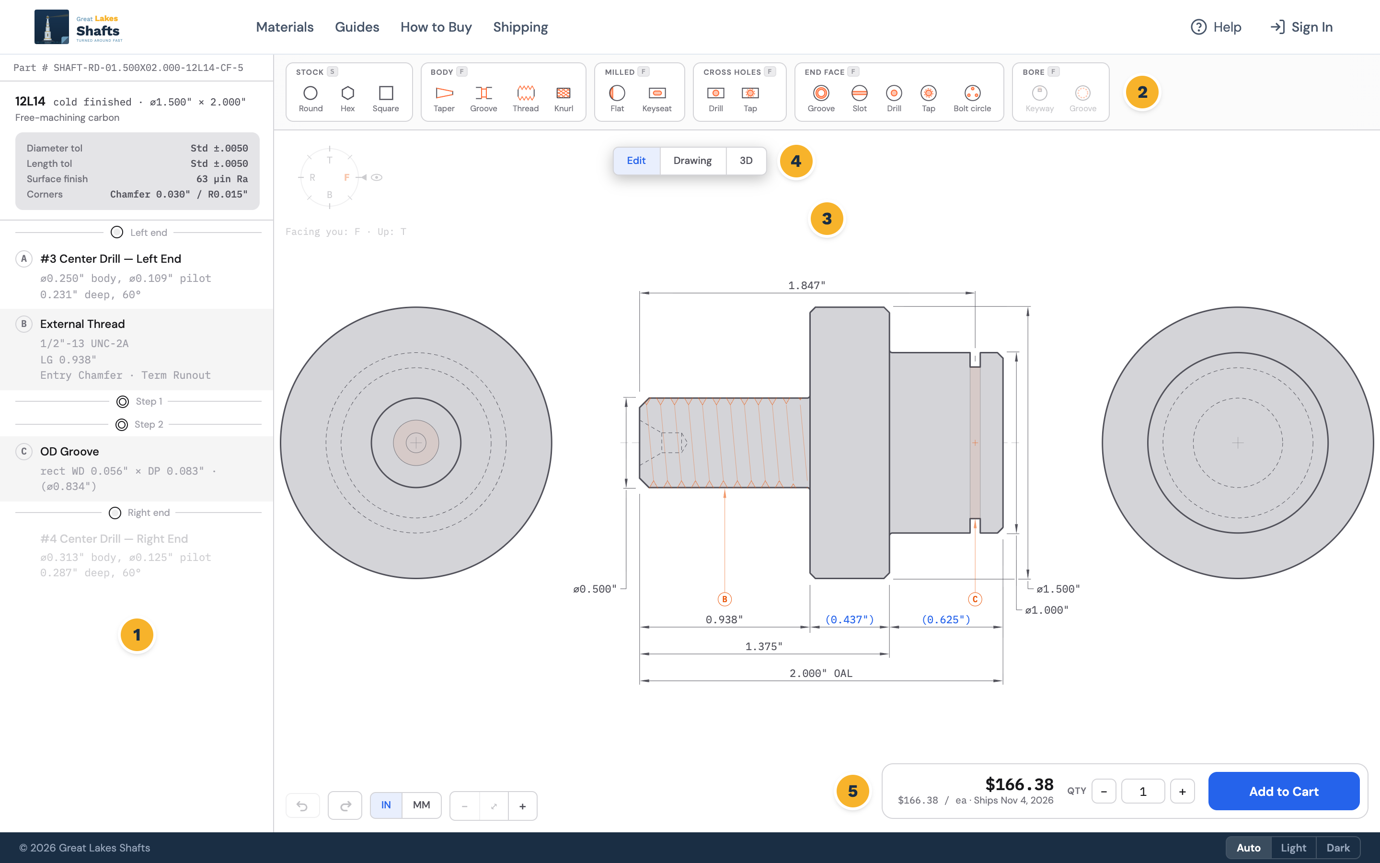
Task: Add a milled Flat feature
Action: pos(617,98)
